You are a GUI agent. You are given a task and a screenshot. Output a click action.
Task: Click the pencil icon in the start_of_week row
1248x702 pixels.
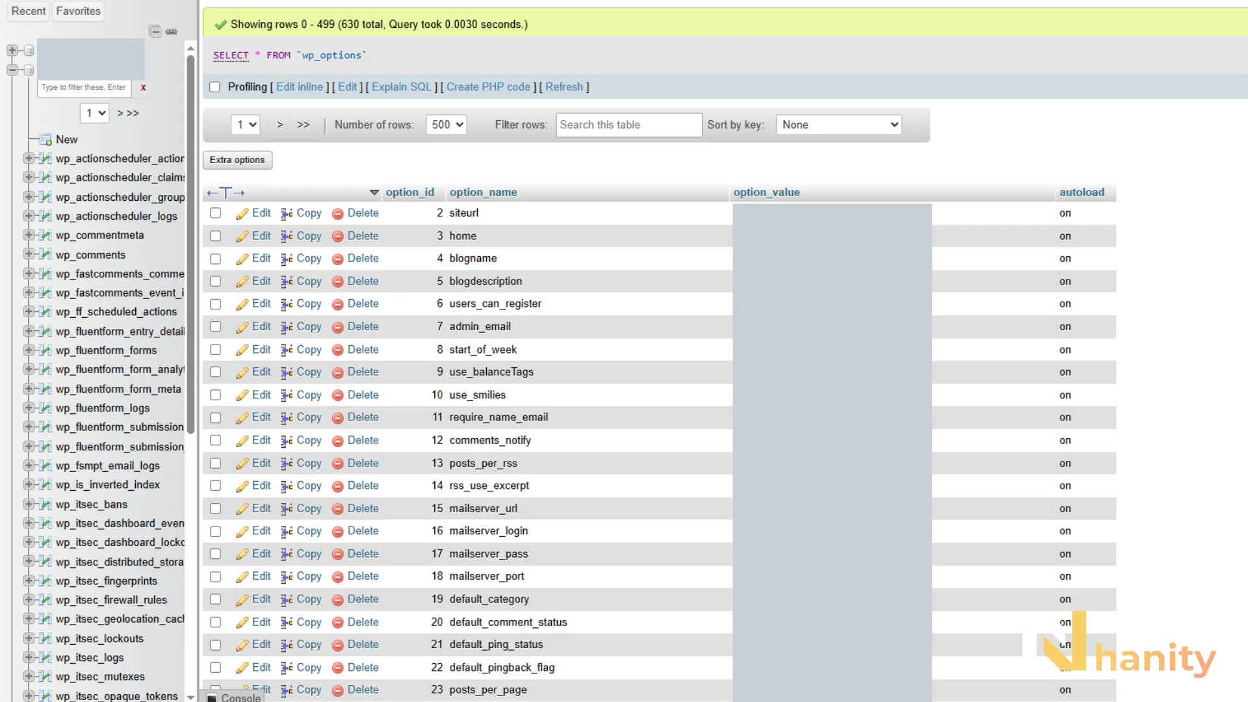tap(242, 350)
